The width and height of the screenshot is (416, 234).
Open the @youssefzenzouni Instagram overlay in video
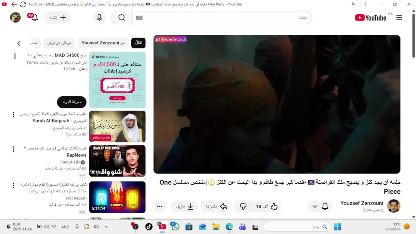click(x=171, y=39)
